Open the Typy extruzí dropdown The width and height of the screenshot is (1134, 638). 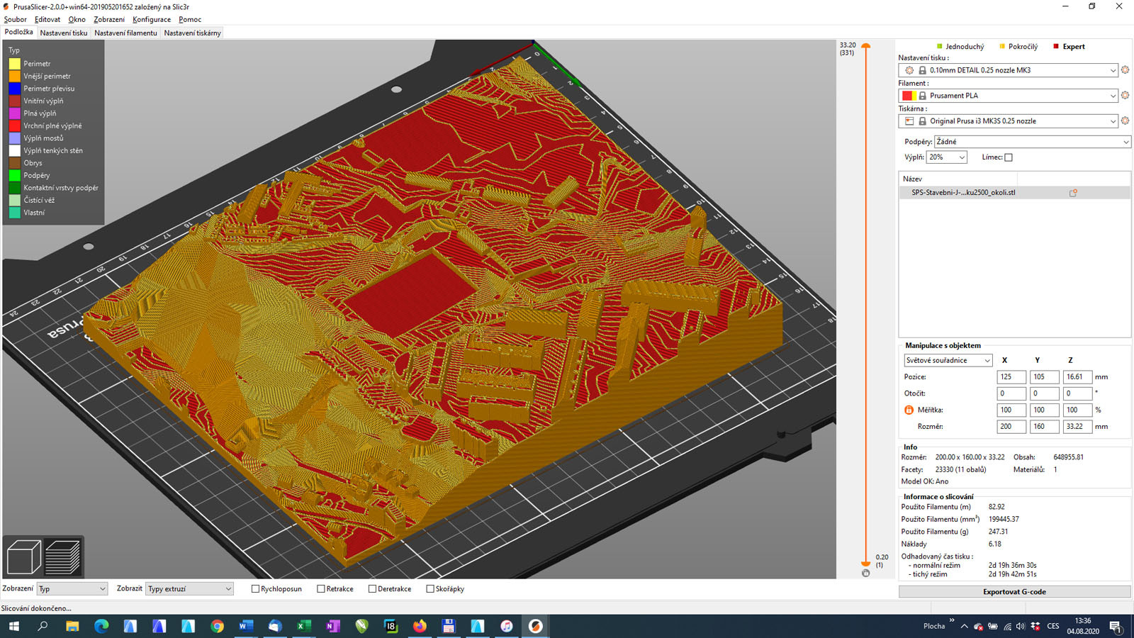pyautogui.click(x=189, y=589)
